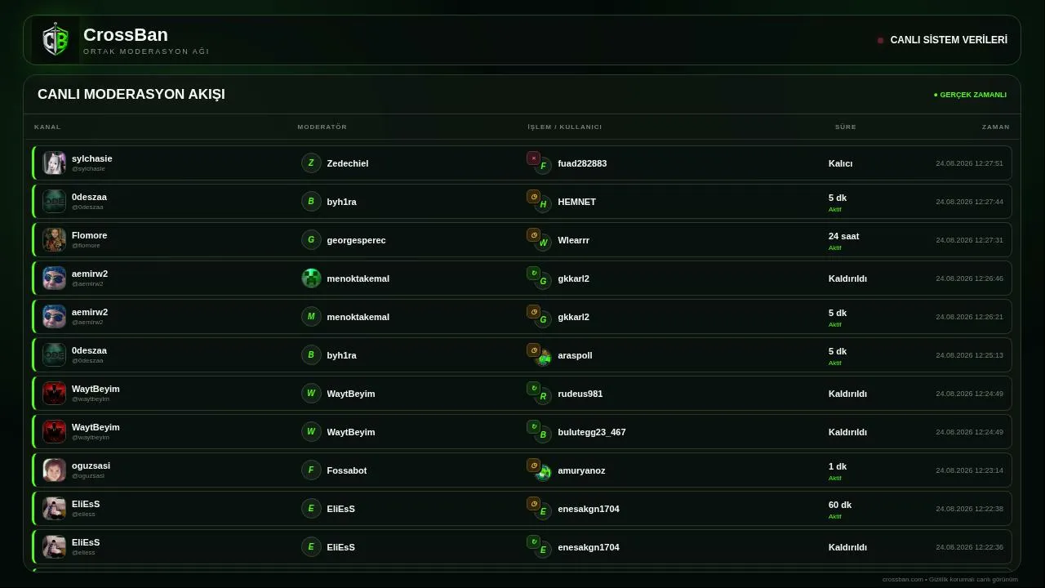Select the MODERATÖR column header
The height and width of the screenshot is (588, 1045).
click(322, 127)
